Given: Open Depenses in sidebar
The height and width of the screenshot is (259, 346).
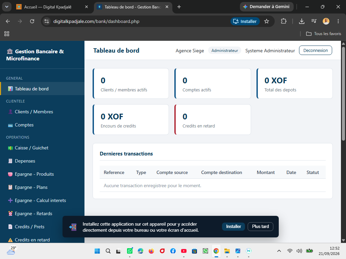Looking at the screenshot, I should click(x=42, y=161).
